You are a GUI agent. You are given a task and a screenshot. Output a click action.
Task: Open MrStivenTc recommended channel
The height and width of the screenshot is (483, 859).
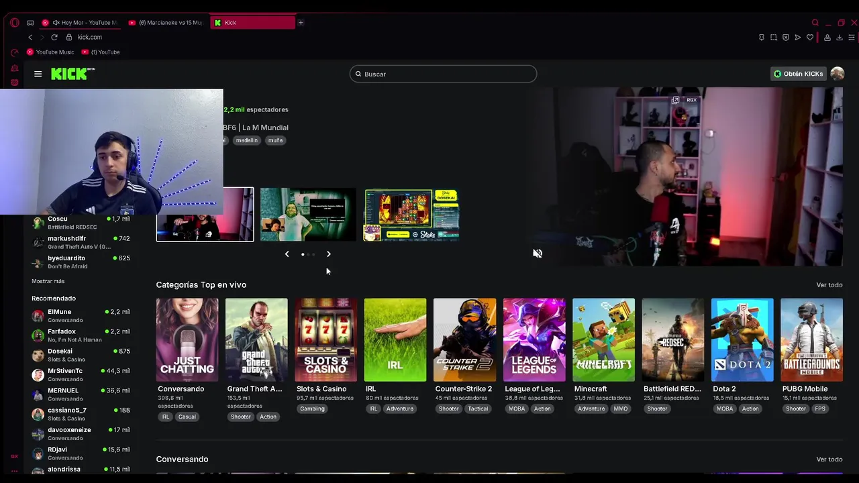pos(81,374)
